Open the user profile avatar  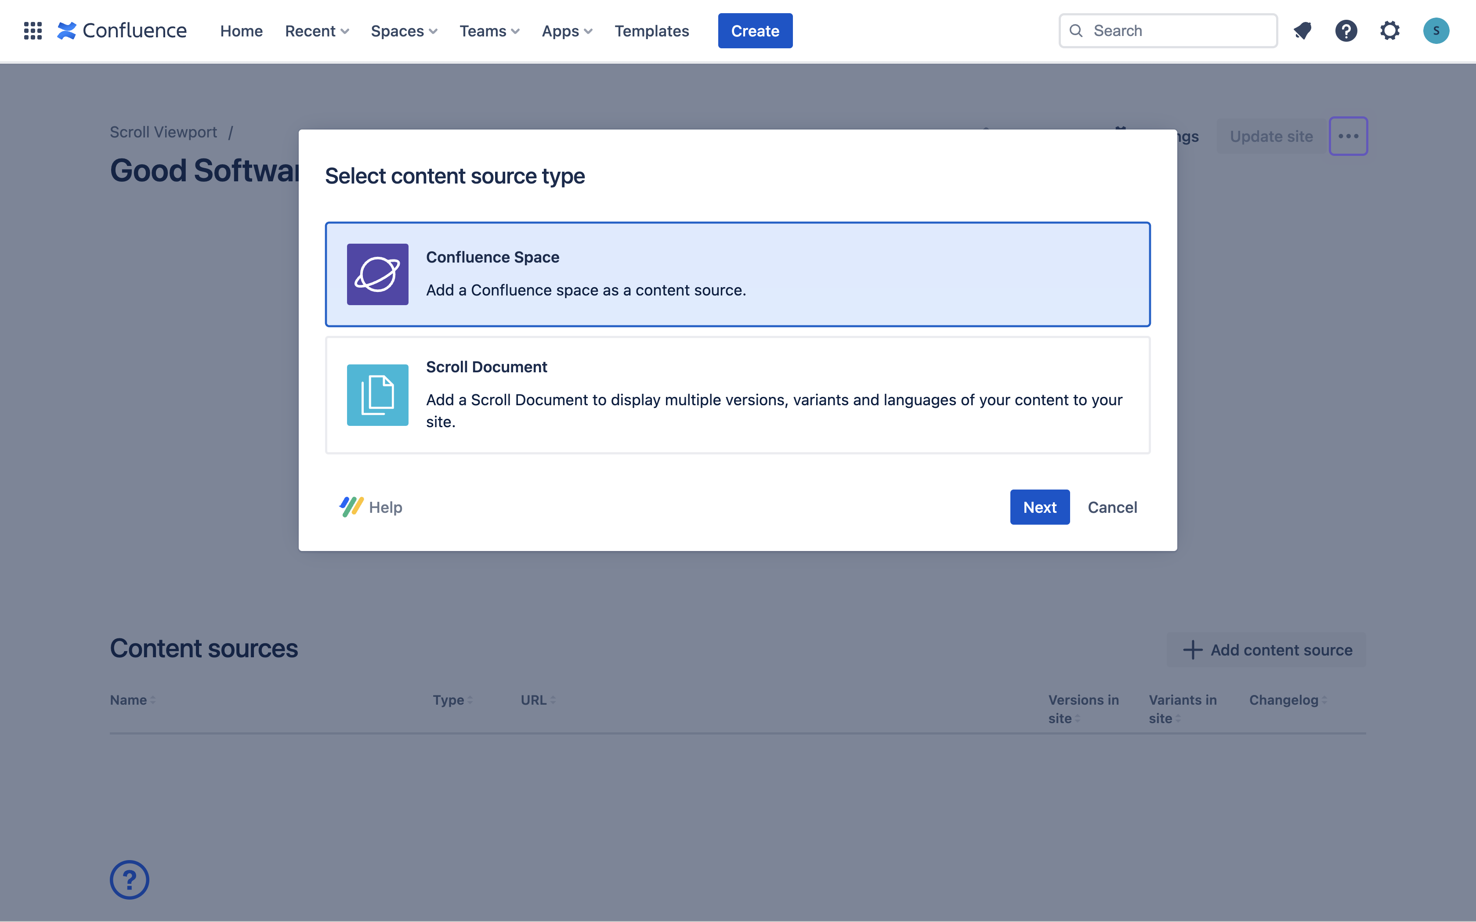click(1436, 30)
